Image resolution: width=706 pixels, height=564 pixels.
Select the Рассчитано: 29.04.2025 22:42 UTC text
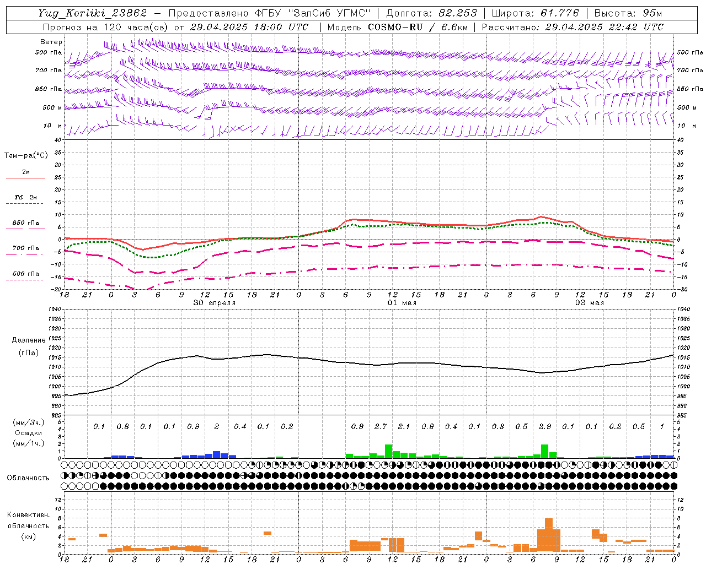[x=573, y=27]
